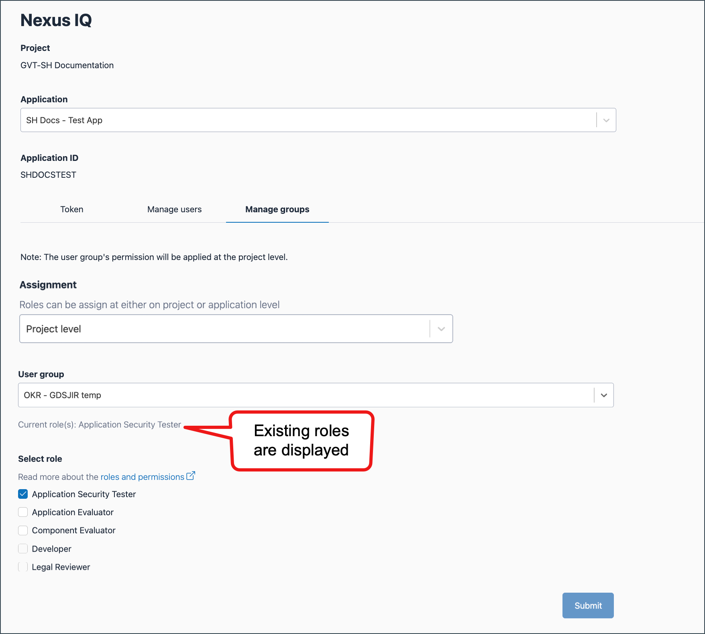Enable the Application Evaluator role checkbox

point(23,512)
